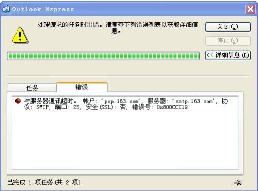Close the Outlook Express dialog window

pyautogui.click(x=250, y=9)
